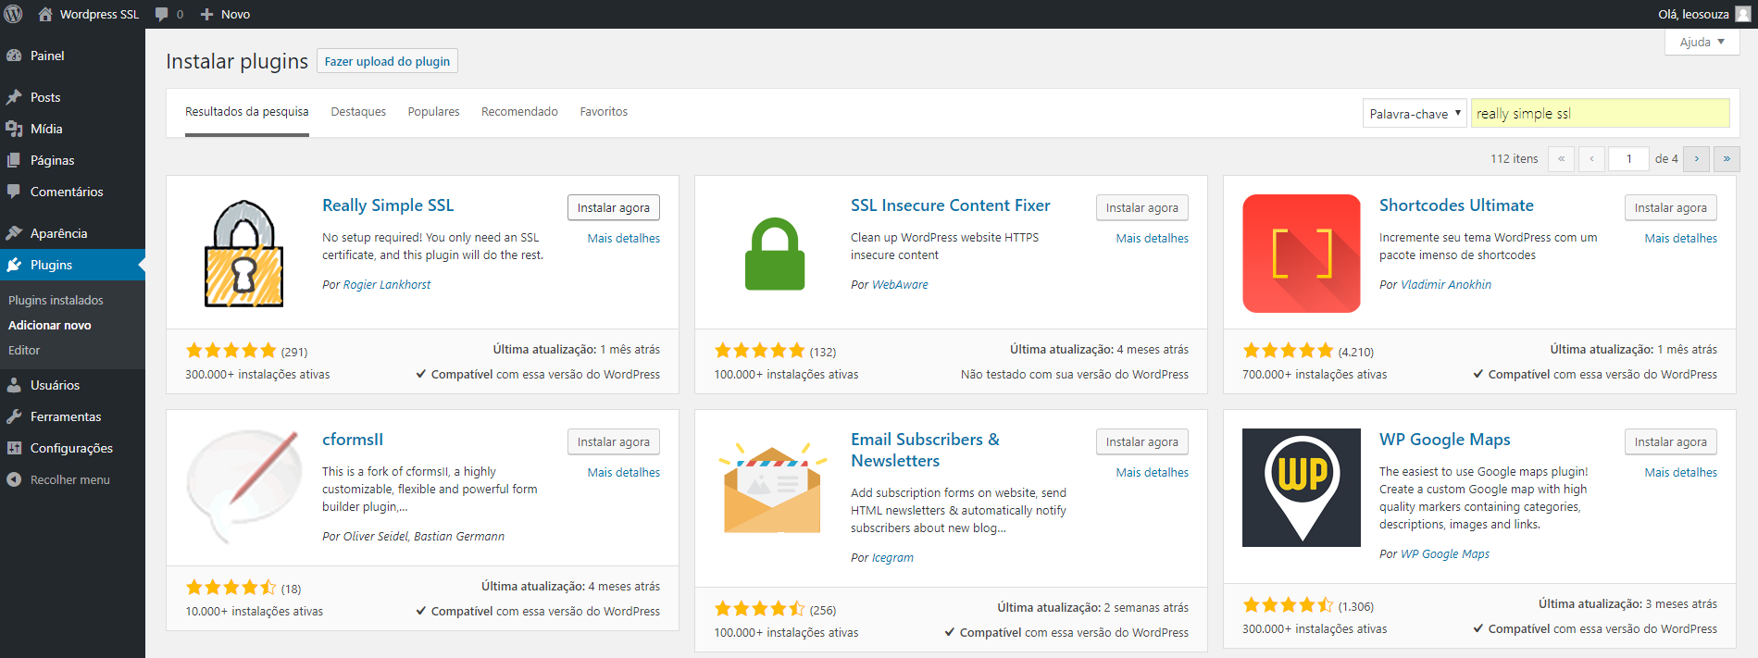Click the plugin search field

click(1599, 114)
